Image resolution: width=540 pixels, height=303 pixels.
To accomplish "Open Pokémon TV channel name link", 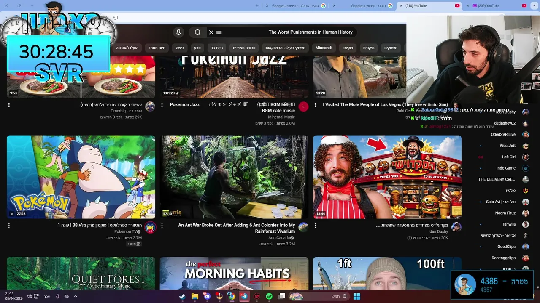I will tap(125, 231).
